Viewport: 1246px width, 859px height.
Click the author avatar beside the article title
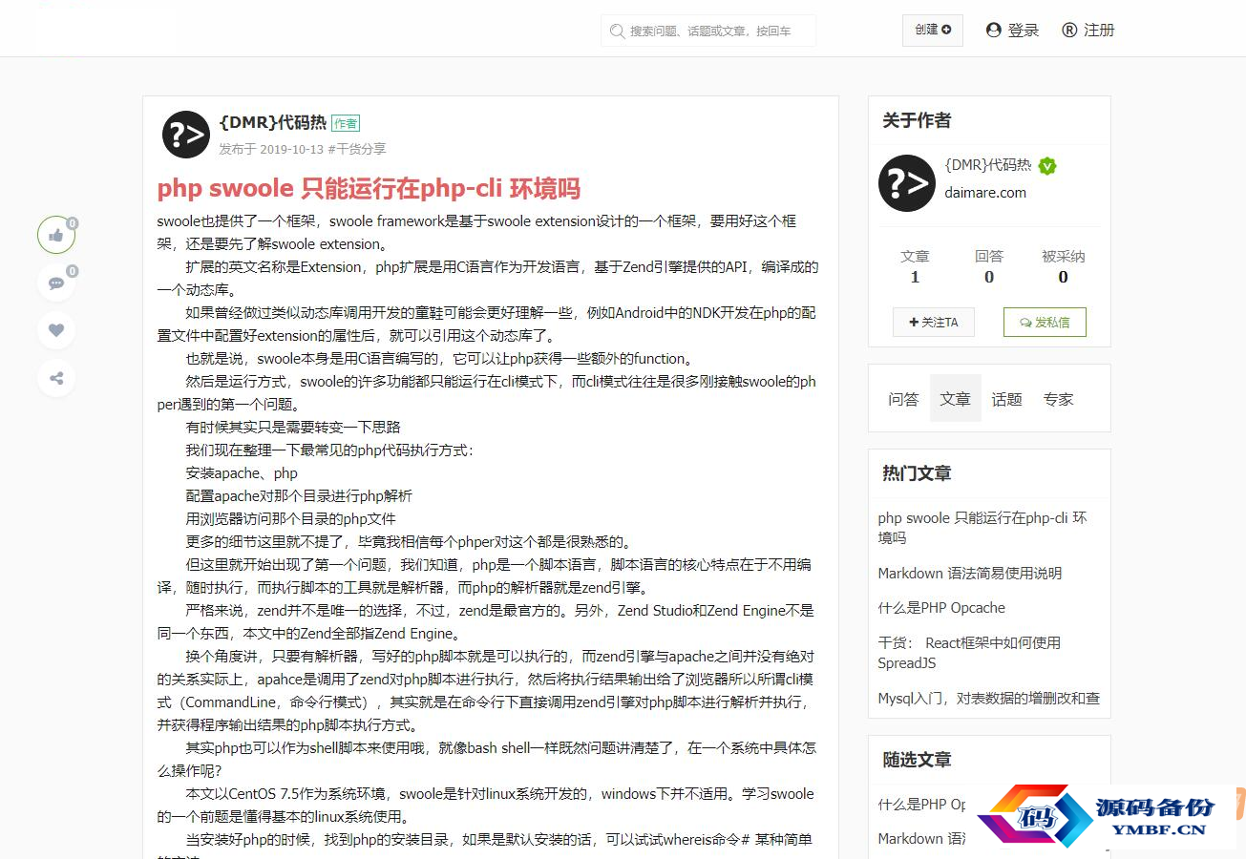[x=186, y=135]
